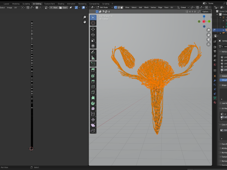
Task: Select the Edge Slide tool
Action: 93,114
